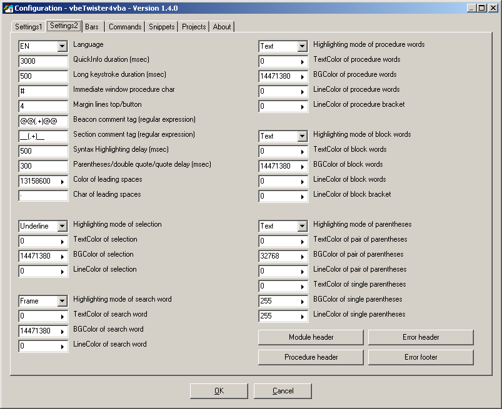Click the Parentheses/double quote/quote delay field

click(x=43, y=166)
